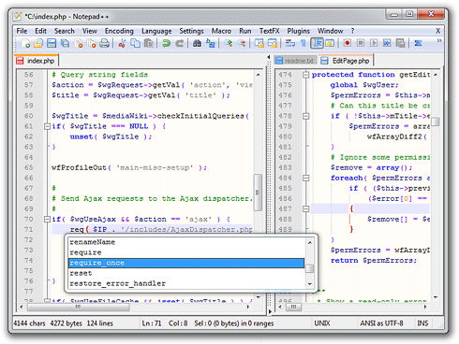Expand the hidden toolbar overflow chevron
459x344 pixels.
point(439,40)
